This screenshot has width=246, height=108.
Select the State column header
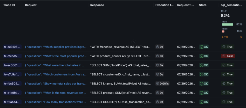click(x=203, y=5)
